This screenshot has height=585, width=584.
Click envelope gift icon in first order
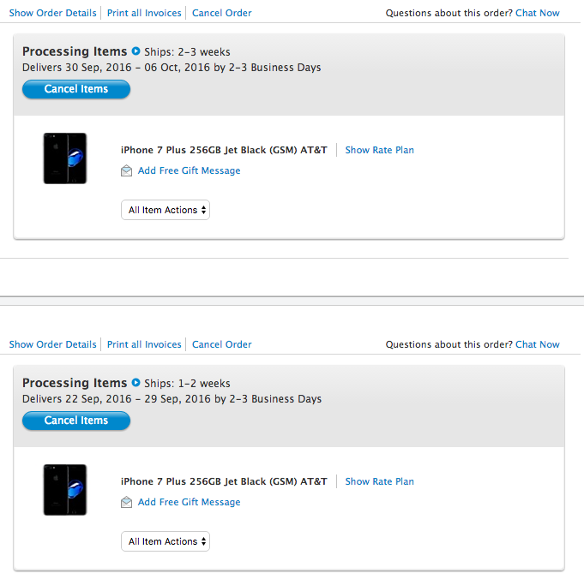coord(127,170)
